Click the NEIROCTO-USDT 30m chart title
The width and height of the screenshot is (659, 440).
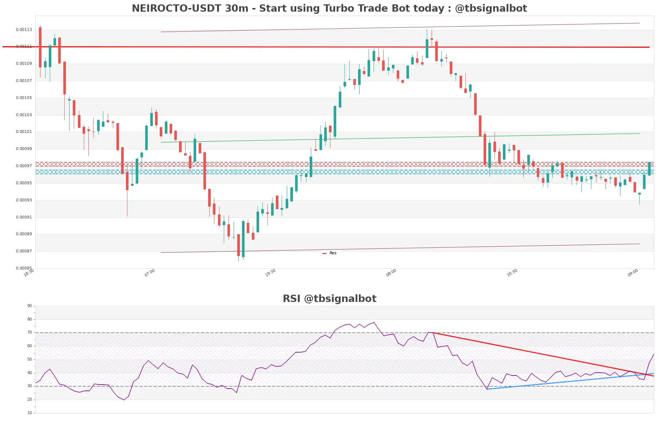click(329, 8)
